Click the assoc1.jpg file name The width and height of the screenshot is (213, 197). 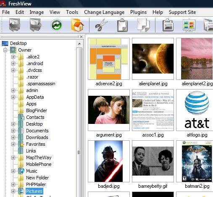pos(153,135)
